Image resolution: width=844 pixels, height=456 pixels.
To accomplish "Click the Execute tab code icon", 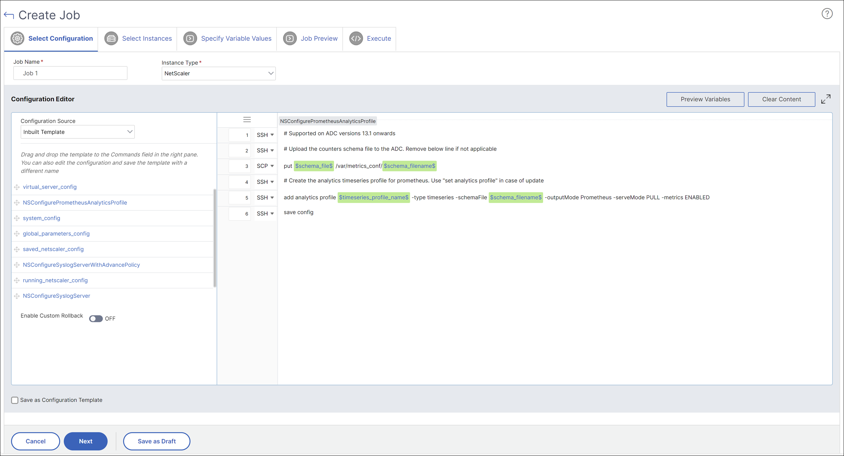I will [356, 38].
